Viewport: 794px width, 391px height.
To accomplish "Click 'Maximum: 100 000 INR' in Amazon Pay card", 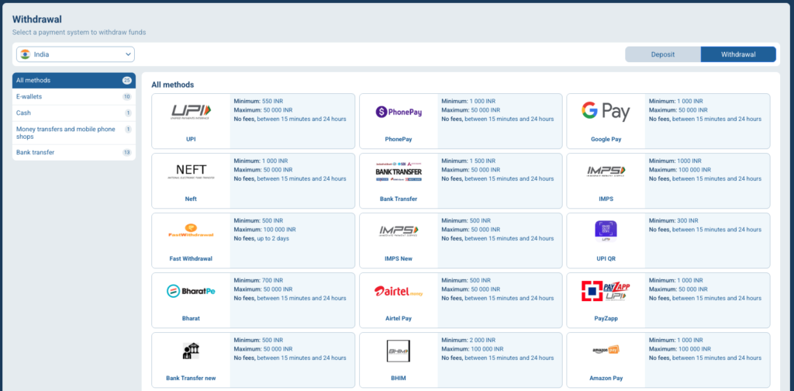I will point(679,349).
